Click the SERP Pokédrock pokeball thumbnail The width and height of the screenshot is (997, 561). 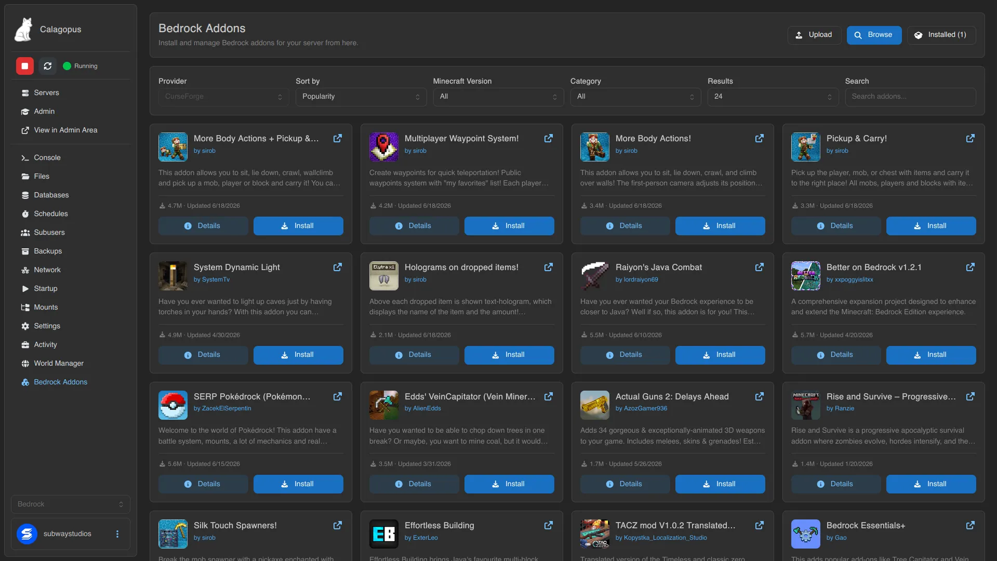point(173,405)
